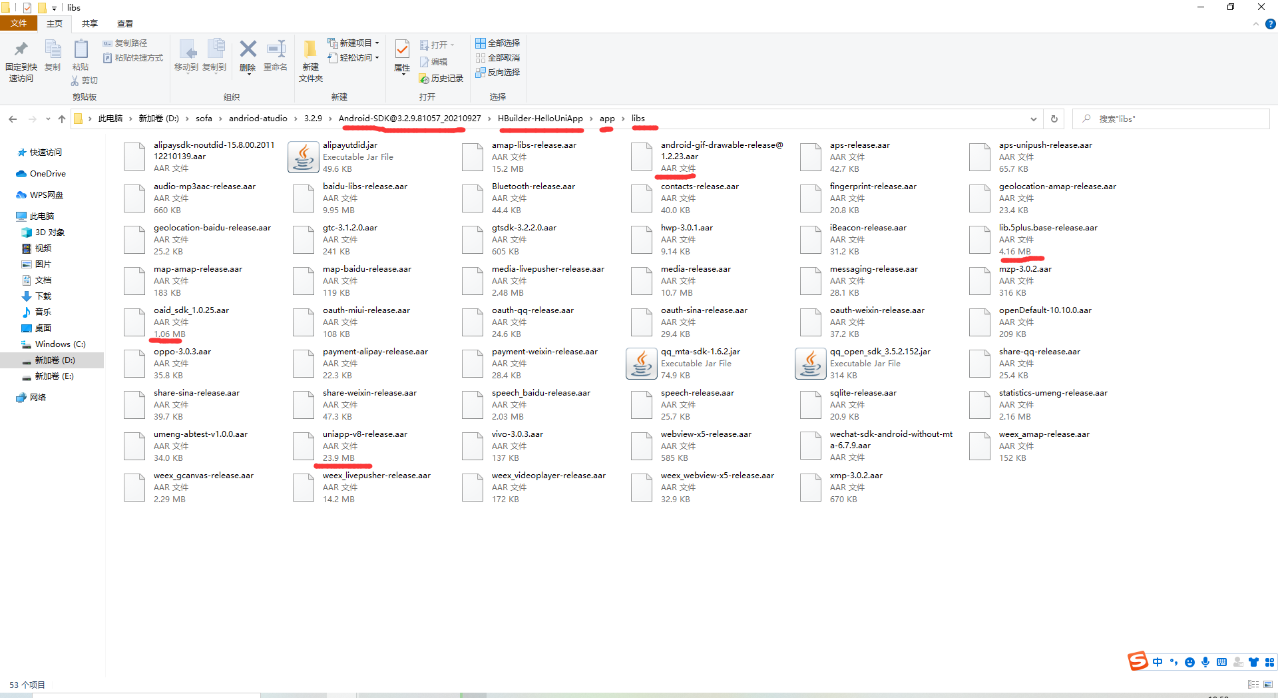Click the Help question mark icon
Image resolution: width=1278 pixels, height=698 pixels.
click(x=1270, y=24)
